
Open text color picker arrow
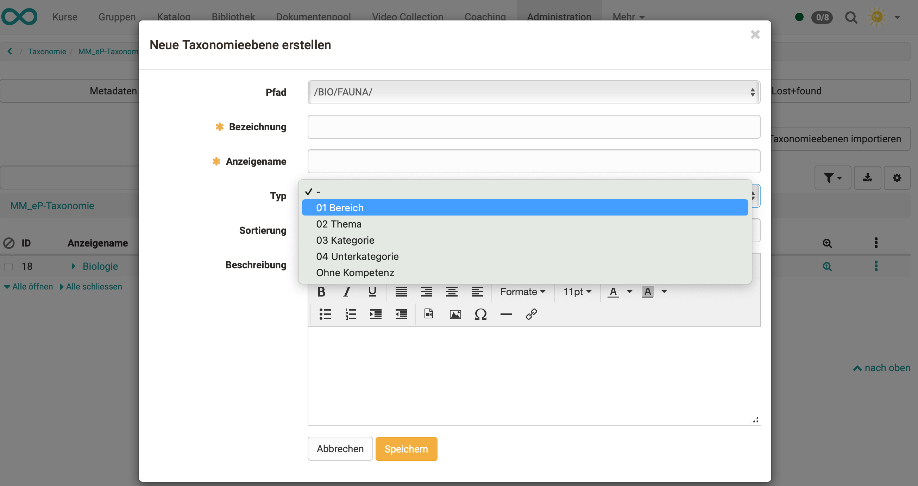[629, 292]
